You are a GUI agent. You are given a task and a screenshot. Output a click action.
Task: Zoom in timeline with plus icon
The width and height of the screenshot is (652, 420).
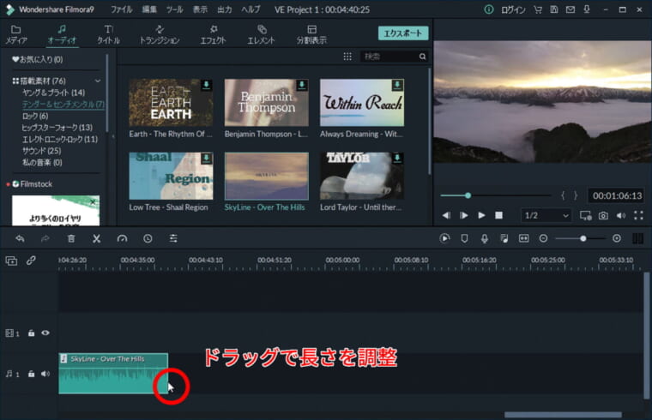[617, 238]
